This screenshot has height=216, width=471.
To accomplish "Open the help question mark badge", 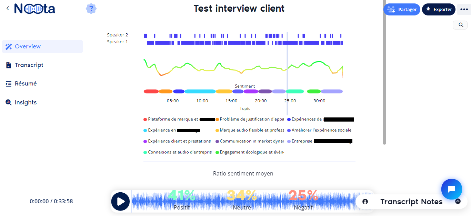I will [91, 9].
